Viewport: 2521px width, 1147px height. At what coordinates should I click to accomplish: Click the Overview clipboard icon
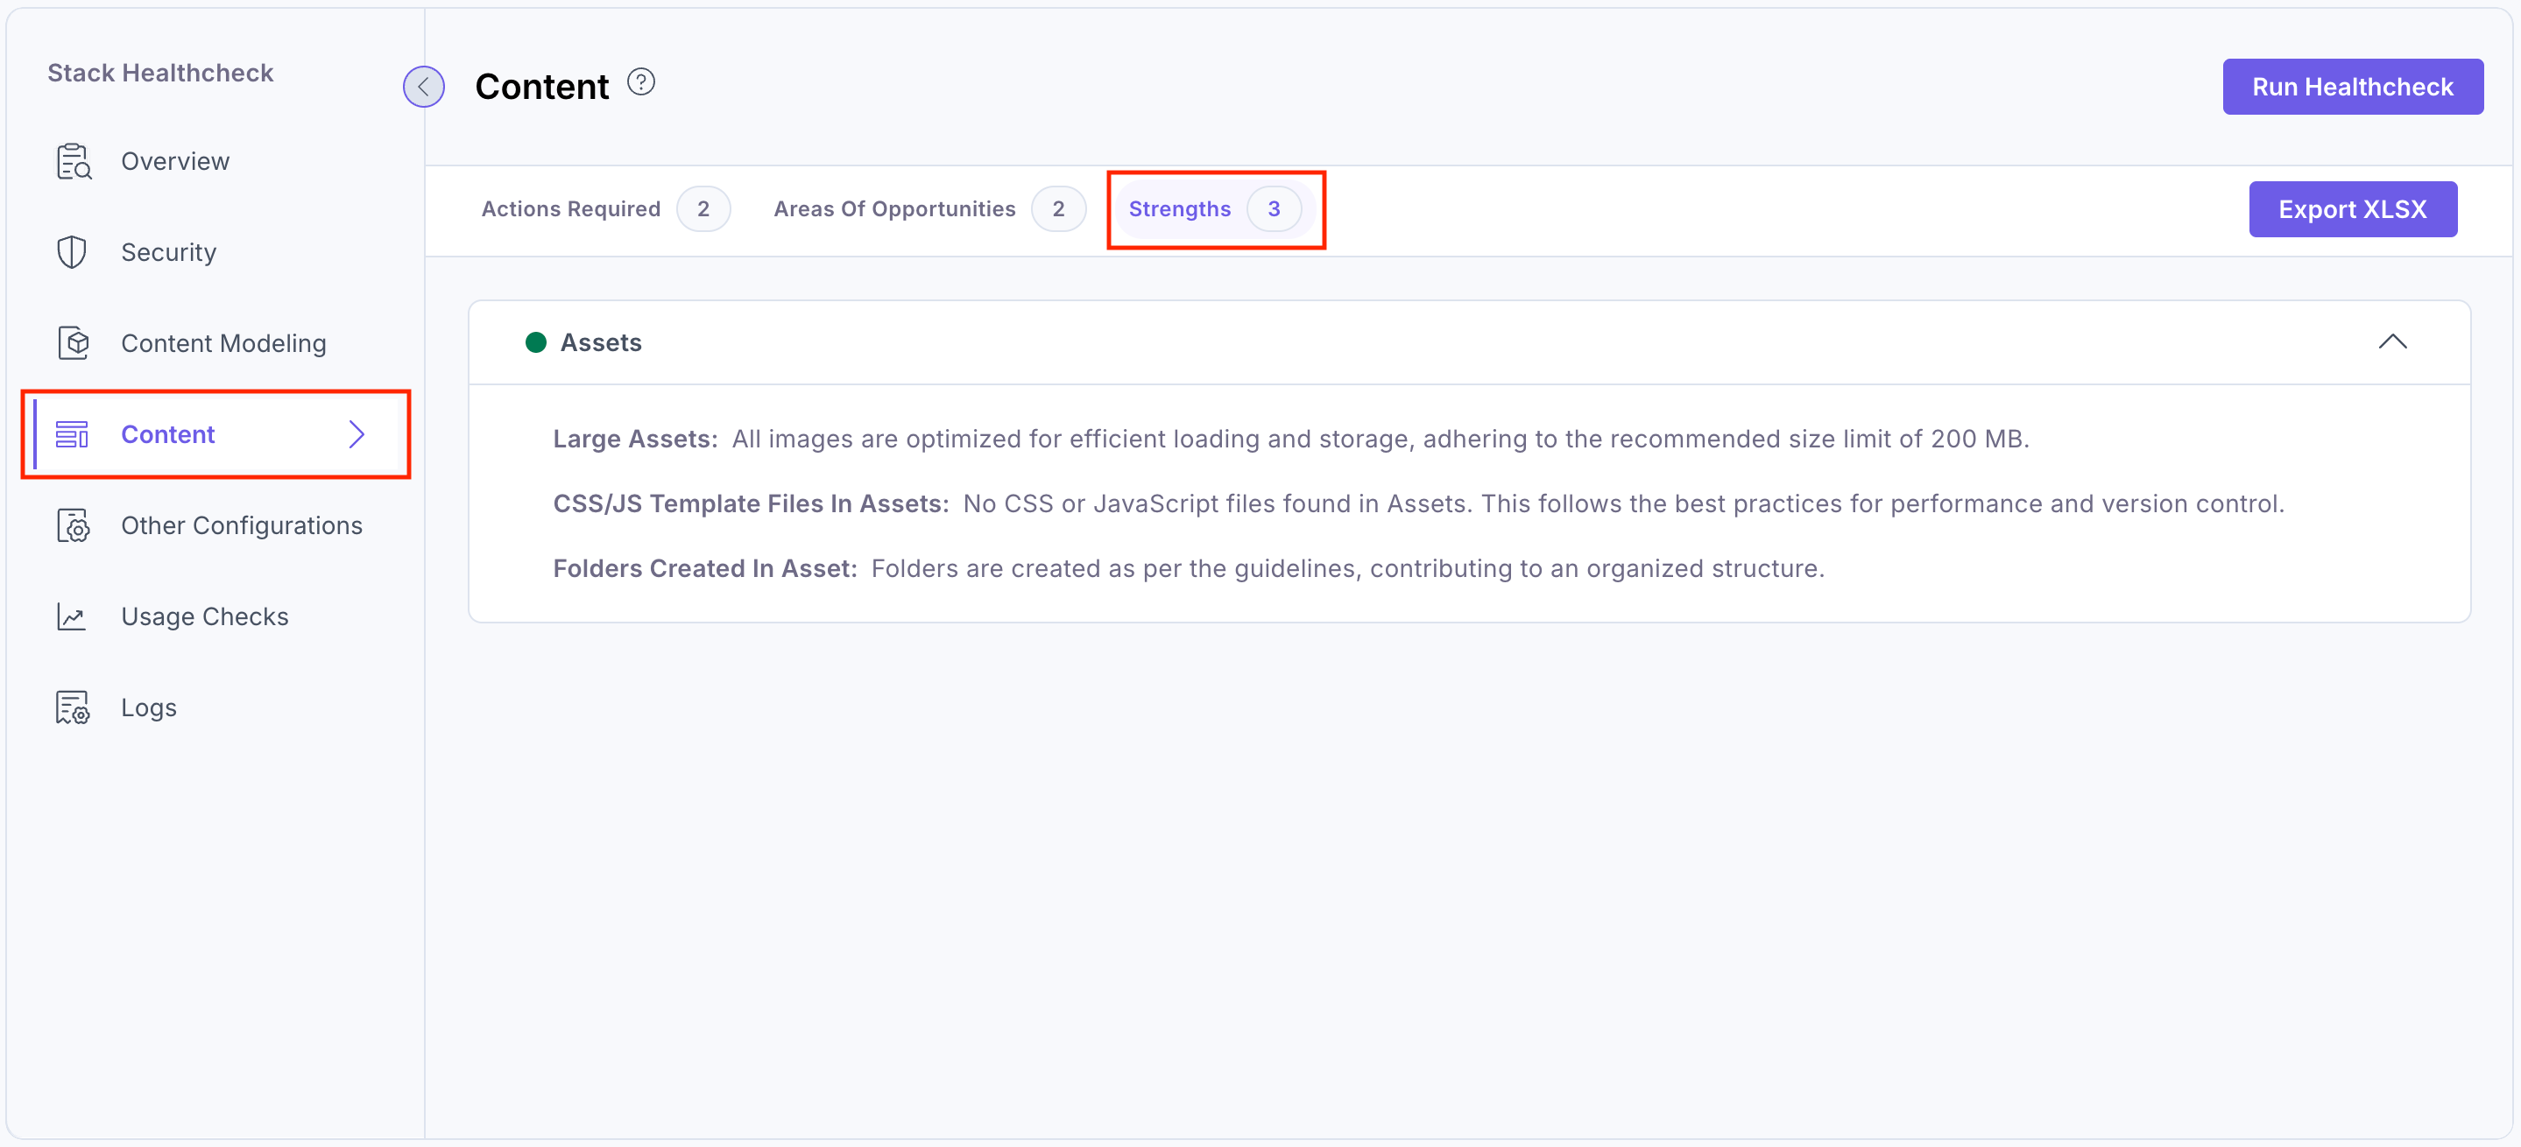pos(73,161)
